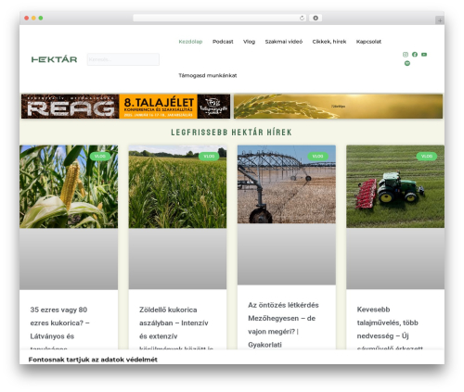Image resolution: width=464 pixels, height=392 pixels.
Task: Click the dark round button beside address bar
Action: click(316, 19)
